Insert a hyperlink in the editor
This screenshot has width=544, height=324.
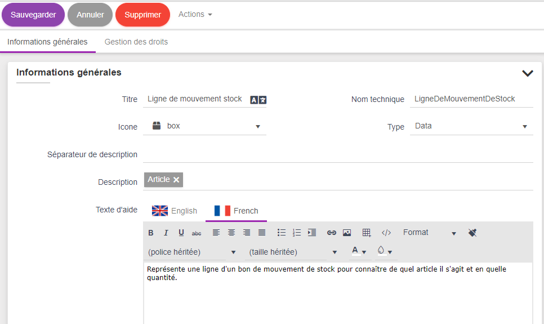[x=332, y=233]
